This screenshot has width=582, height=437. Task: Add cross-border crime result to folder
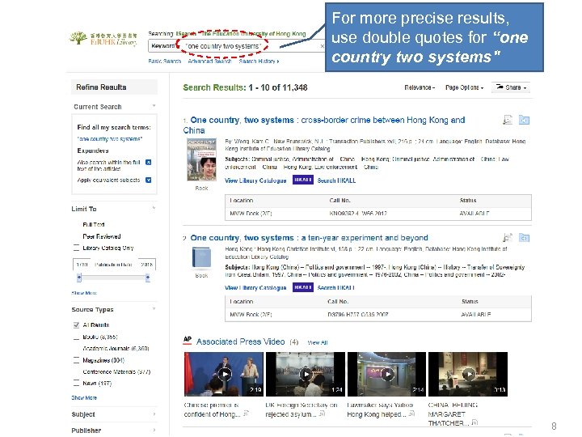[524, 120]
